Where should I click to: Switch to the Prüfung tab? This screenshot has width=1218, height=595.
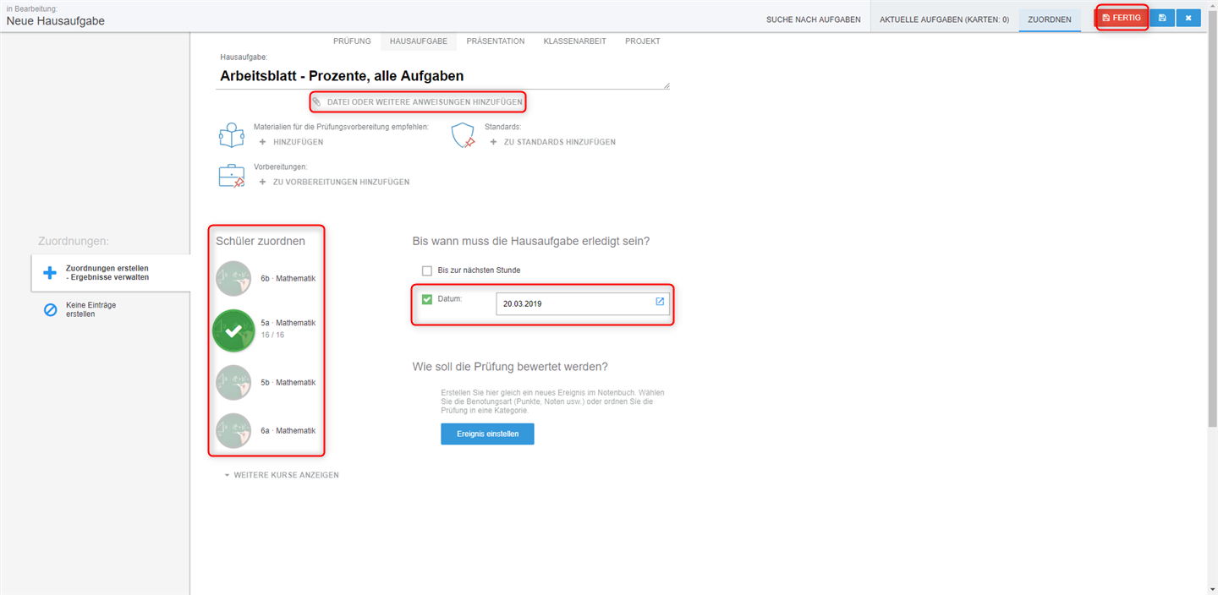click(352, 41)
